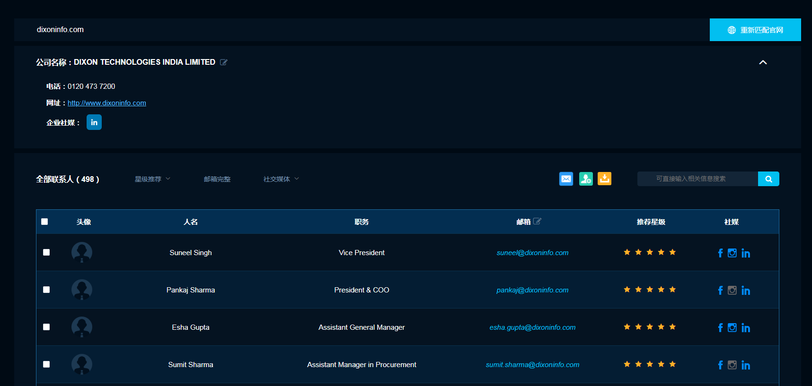Screen dimensions: 812x386
Task: Click Sumit Sharma's avatar image
Action: (x=82, y=364)
